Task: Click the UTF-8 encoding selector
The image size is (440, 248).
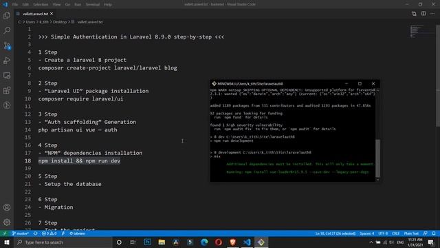Action: [x=383, y=234]
